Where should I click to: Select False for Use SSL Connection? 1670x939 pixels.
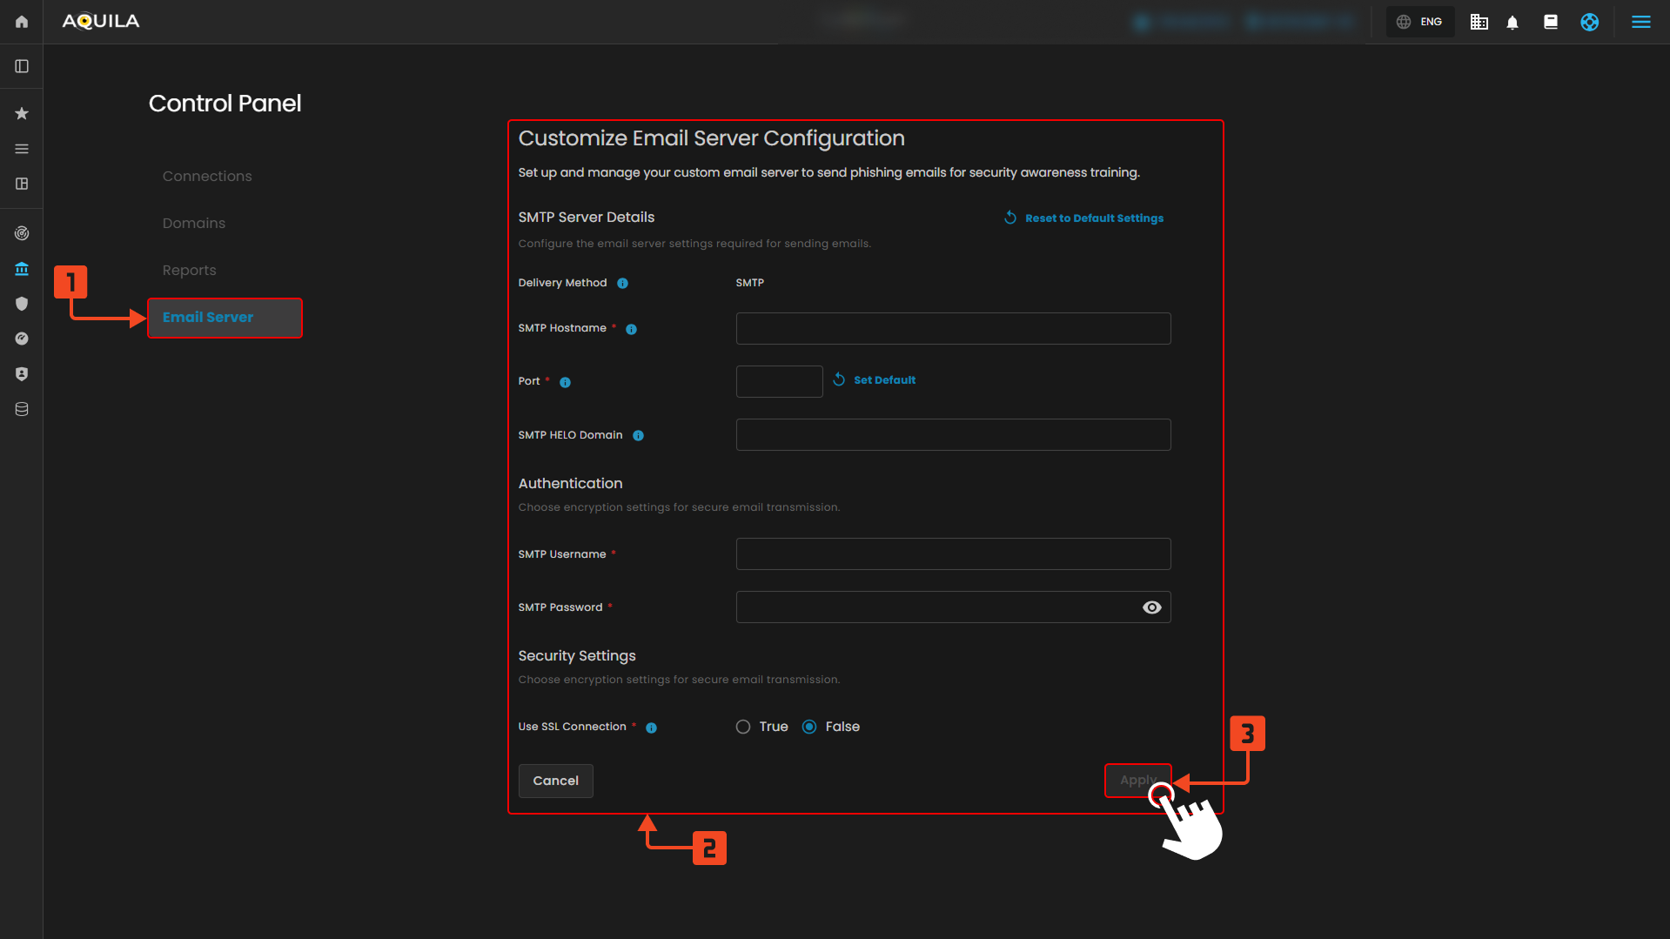[x=809, y=727]
